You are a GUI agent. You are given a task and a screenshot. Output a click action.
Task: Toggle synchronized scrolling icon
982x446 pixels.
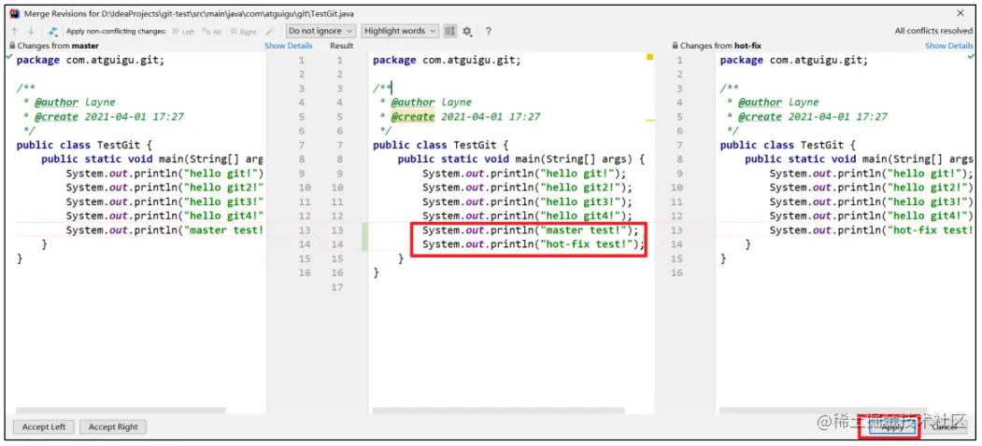coord(449,31)
